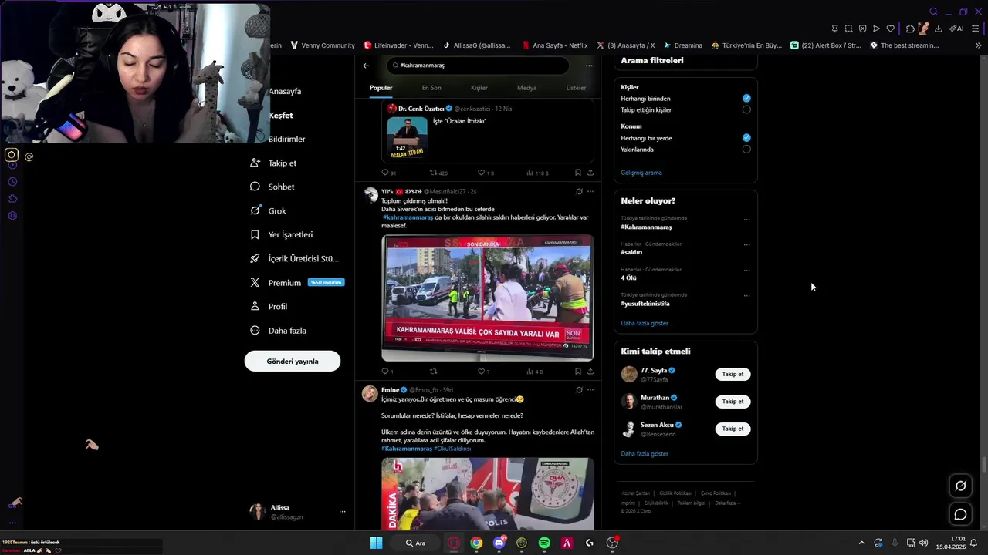The height and width of the screenshot is (555, 988).
Task: Open messages floating chat button
Action: 961,514
